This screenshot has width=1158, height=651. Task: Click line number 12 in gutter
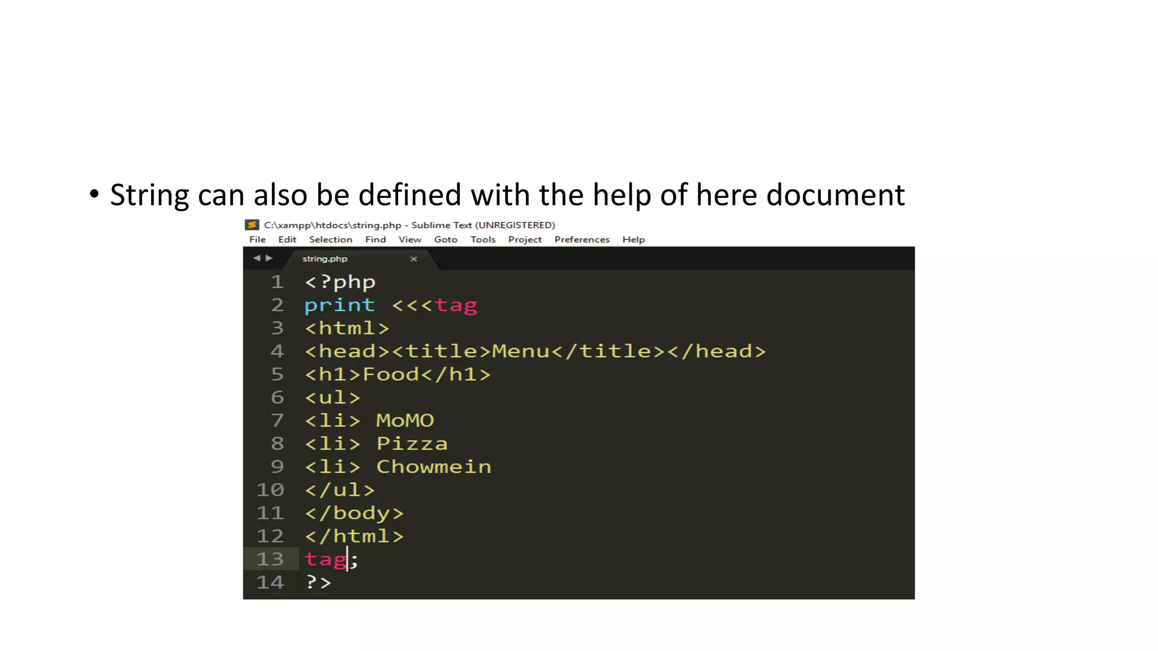click(x=270, y=536)
